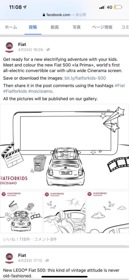Image resolution: width=129 pixels, height=280 pixels.
Task: Select the 写真 tab
Action: [x=77, y=27]
